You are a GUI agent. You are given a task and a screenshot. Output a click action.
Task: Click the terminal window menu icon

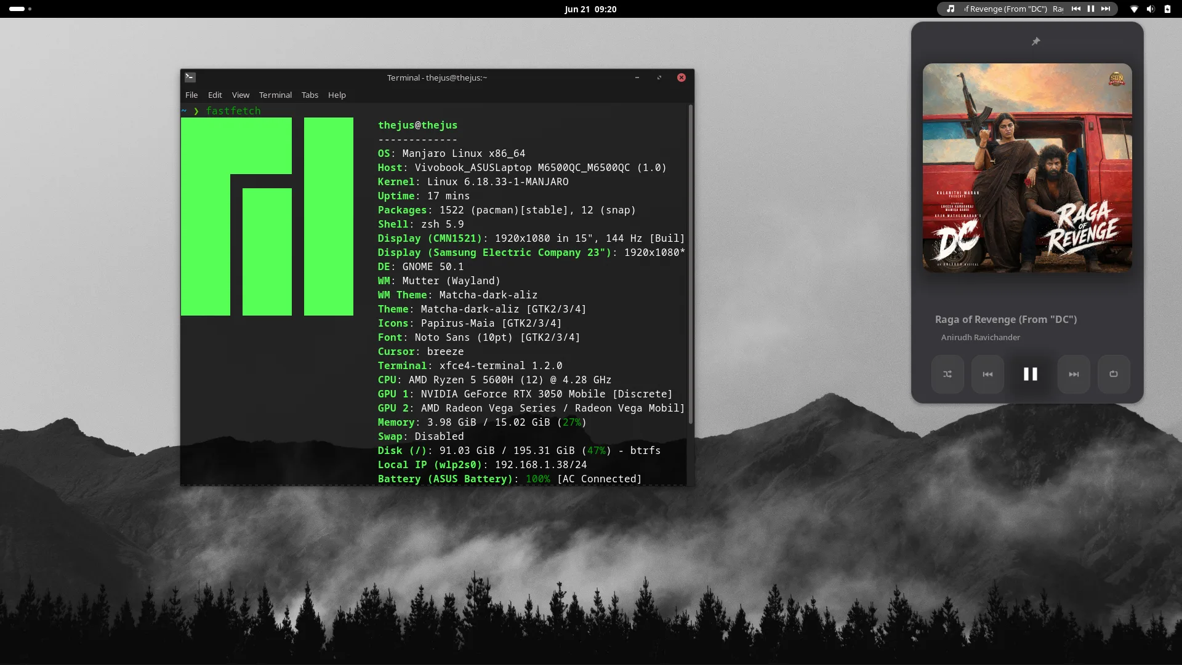(190, 78)
